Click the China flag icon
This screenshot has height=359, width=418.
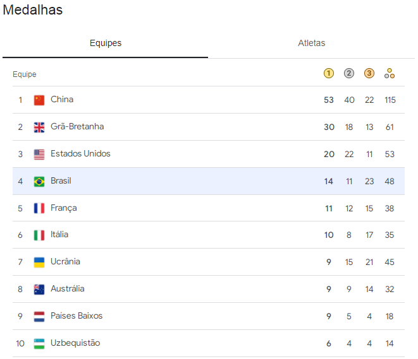click(39, 100)
